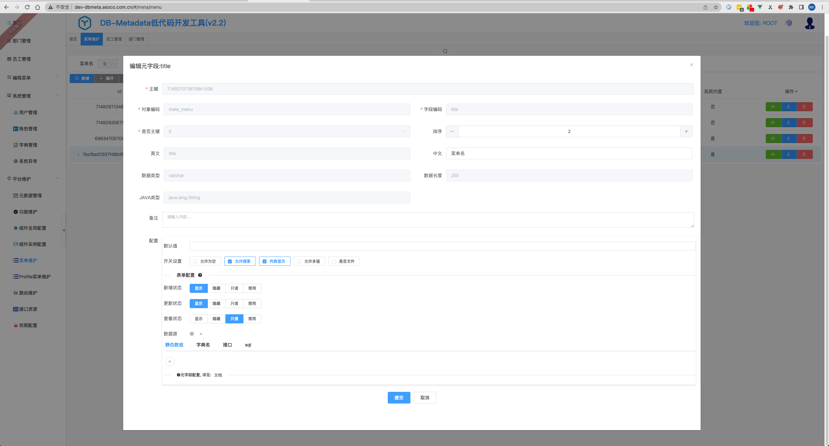
Task: Click the user avatar icon in the header
Action: pos(809,23)
